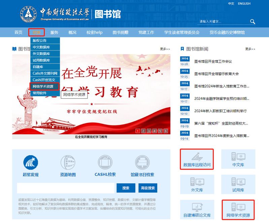This screenshot has width=269, height=221.
Task: Click the magnifier search icon in header
Action: click(x=253, y=22)
